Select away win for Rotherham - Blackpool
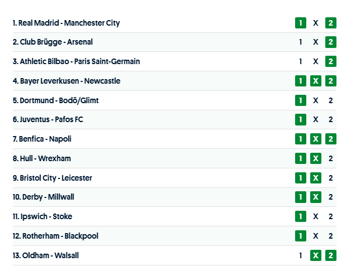351x271 pixels. pyautogui.click(x=331, y=236)
